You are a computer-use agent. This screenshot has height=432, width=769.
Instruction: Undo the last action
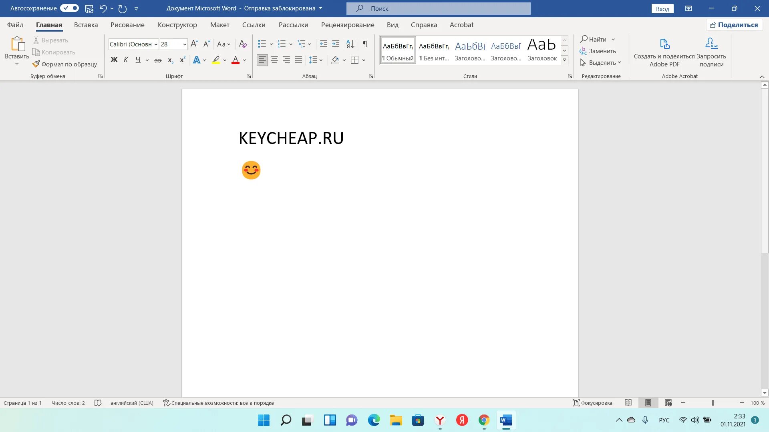103,8
